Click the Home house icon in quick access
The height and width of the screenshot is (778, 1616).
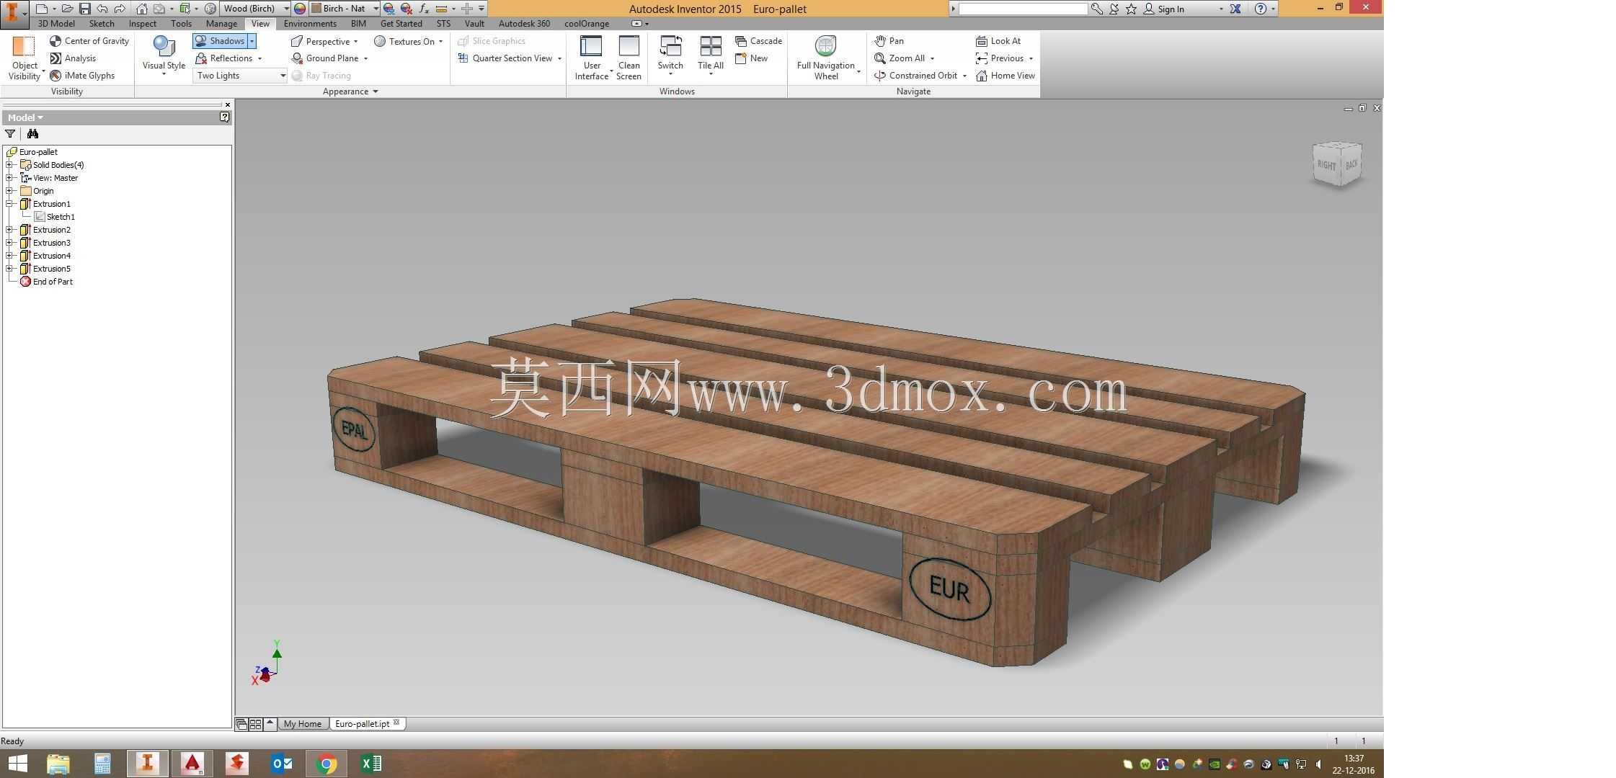(142, 9)
